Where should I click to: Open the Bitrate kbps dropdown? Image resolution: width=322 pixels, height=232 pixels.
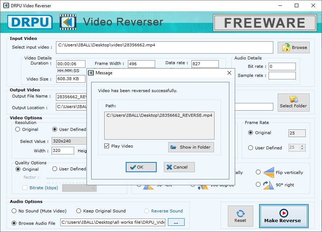click(79, 188)
